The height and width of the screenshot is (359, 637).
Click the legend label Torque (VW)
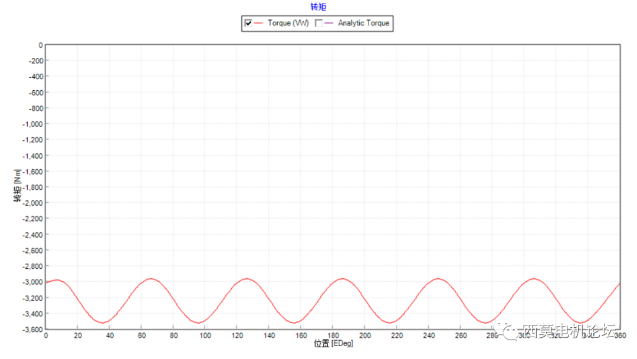tap(287, 23)
